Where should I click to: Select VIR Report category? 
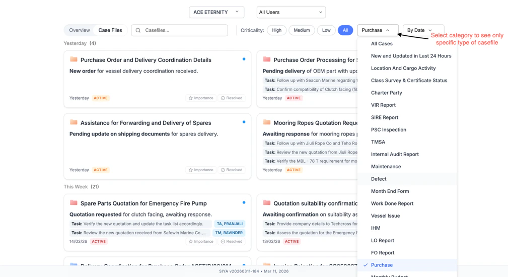click(407, 105)
